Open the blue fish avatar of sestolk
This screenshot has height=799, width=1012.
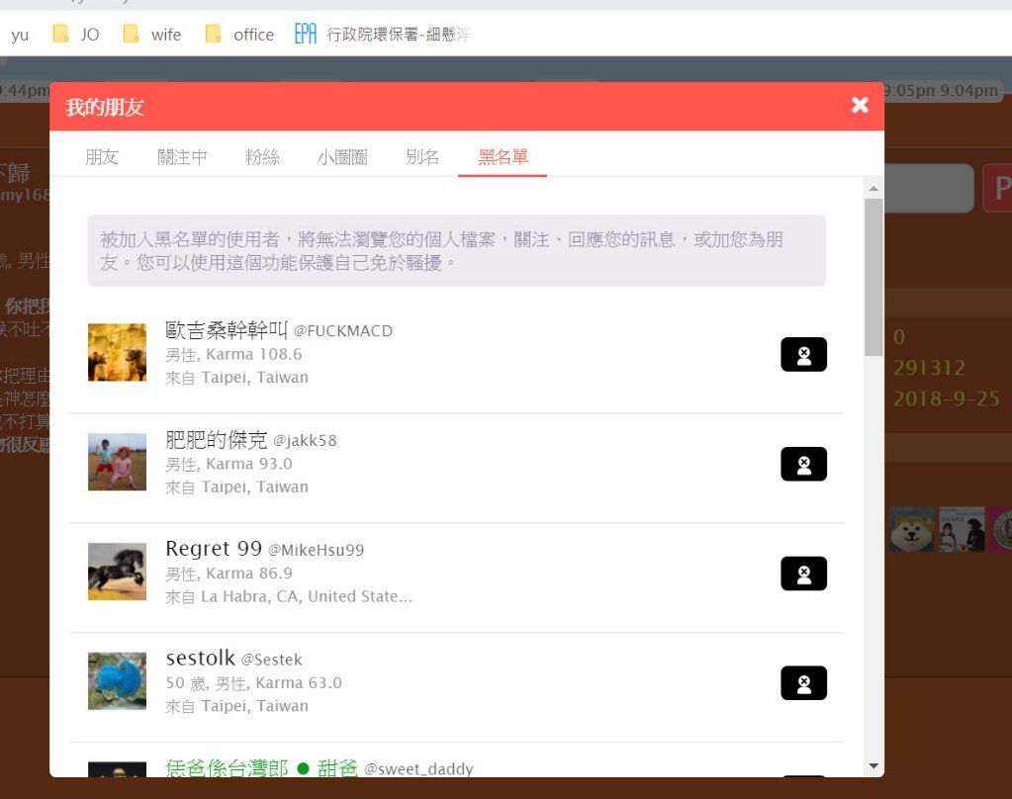pos(117,681)
